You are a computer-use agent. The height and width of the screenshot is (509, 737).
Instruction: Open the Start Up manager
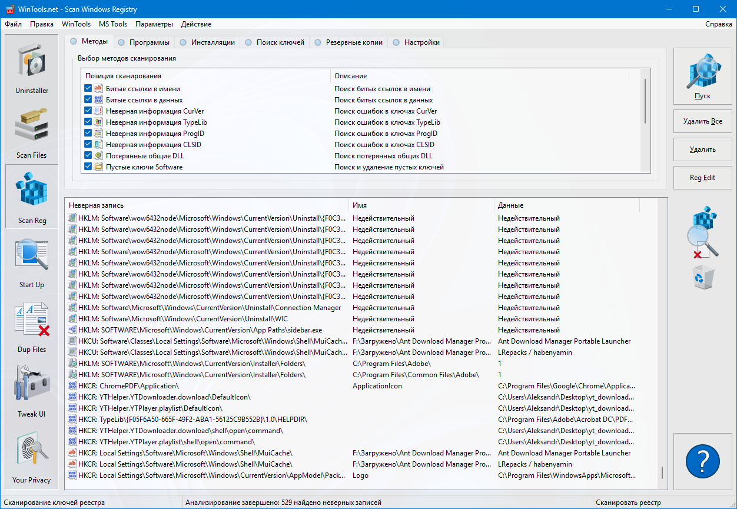[x=32, y=261]
